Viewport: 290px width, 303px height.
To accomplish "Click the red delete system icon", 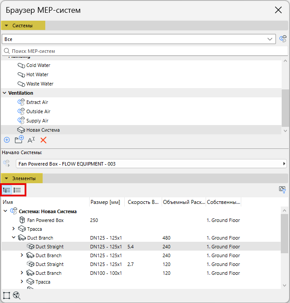I will (x=43, y=140).
